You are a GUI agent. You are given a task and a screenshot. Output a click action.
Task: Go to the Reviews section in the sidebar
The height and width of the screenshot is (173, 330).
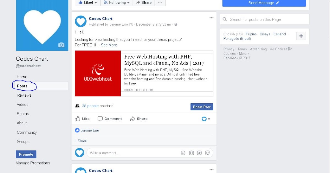click(24, 95)
